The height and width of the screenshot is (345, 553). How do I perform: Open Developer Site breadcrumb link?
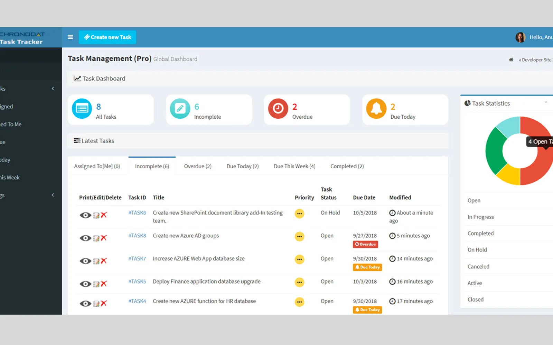tap(536, 60)
